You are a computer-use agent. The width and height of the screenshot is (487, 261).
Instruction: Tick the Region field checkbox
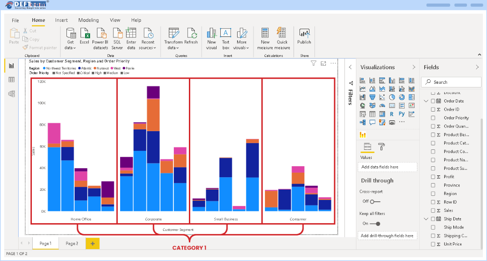[x=433, y=194]
